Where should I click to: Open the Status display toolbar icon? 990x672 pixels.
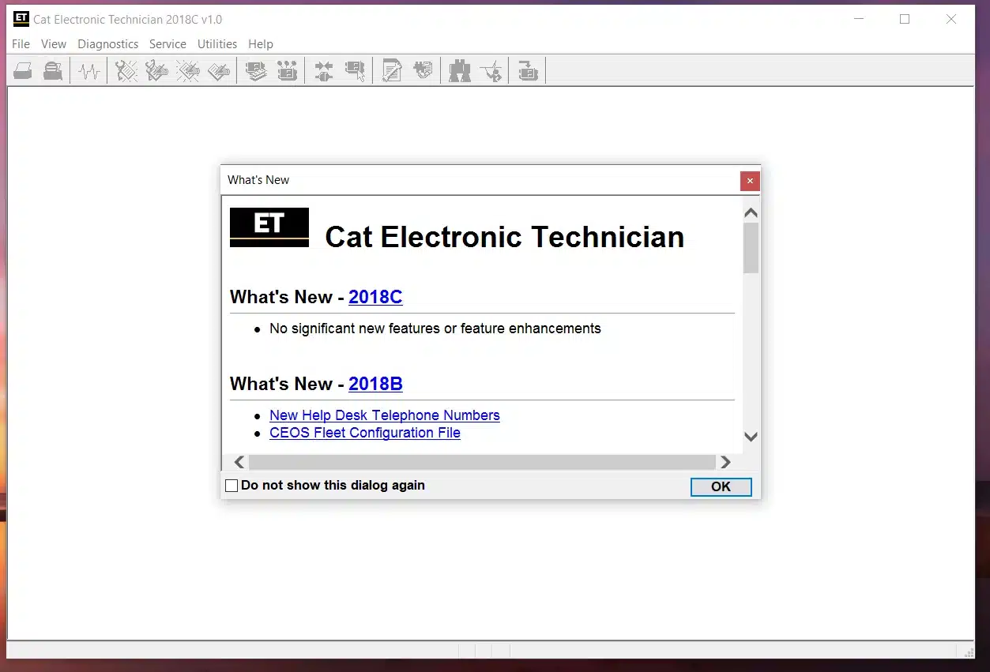pos(88,70)
